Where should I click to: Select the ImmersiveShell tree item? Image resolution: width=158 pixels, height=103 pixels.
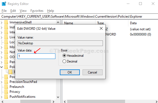21,22
